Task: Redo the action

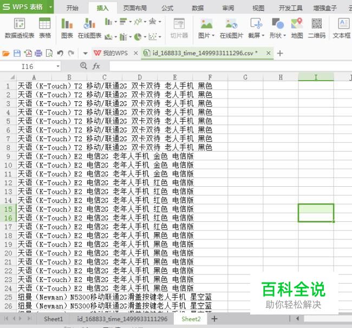Action: click(x=71, y=54)
